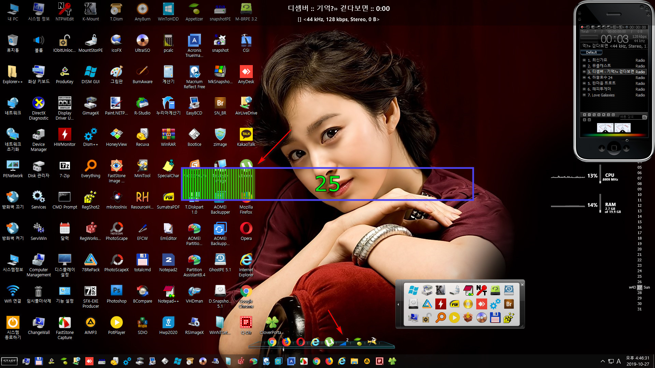The image size is (655, 368).
Task: Open GhostPE 5.1 desktop icon
Action: pos(220,263)
